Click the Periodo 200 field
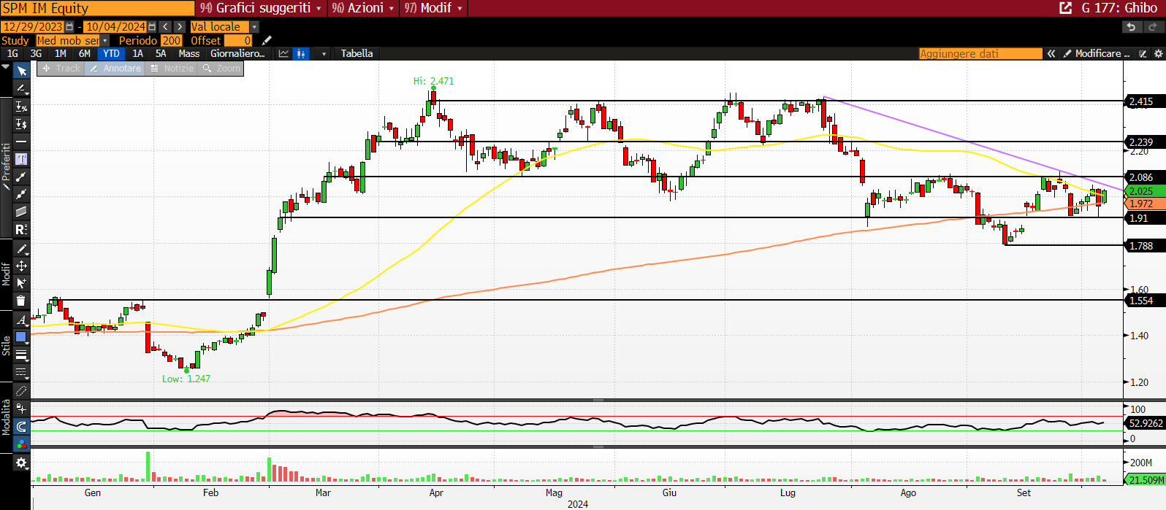 (172, 41)
